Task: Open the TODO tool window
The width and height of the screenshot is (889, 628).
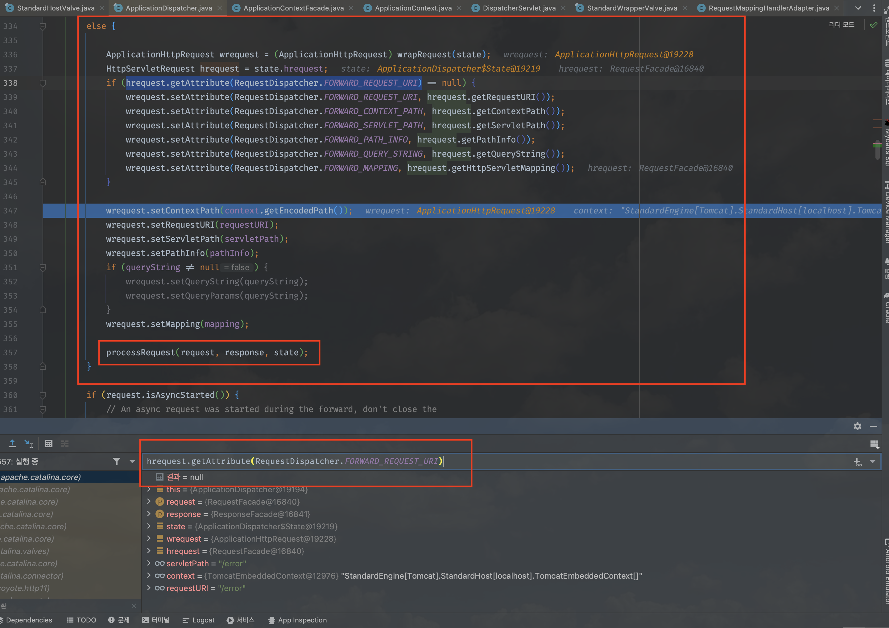Action: click(81, 620)
